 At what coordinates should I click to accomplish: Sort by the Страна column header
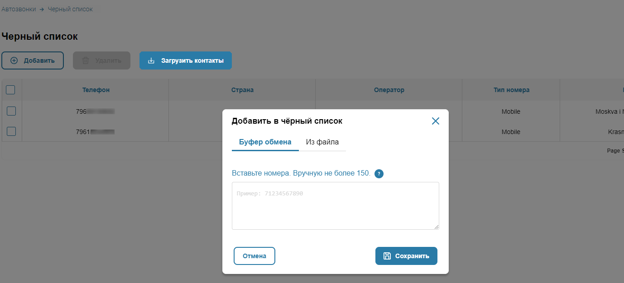click(242, 90)
